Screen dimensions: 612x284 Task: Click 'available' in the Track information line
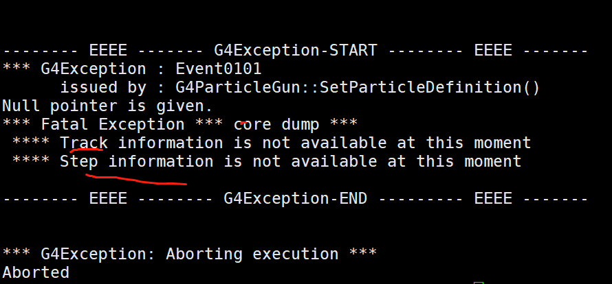(x=343, y=143)
